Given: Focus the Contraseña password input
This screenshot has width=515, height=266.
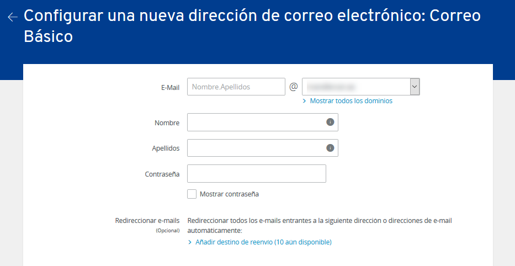Looking at the screenshot, I should pyautogui.click(x=257, y=173).
